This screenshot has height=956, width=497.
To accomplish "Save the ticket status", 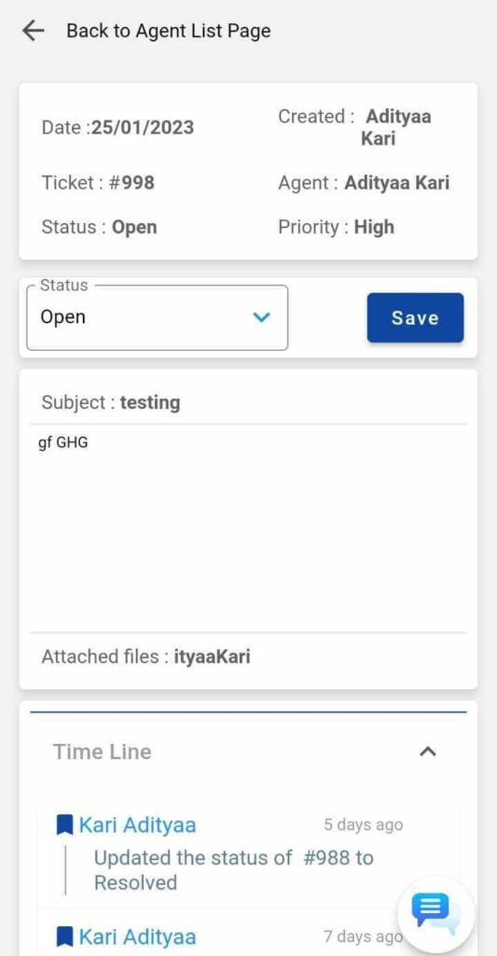I will click(415, 317).
